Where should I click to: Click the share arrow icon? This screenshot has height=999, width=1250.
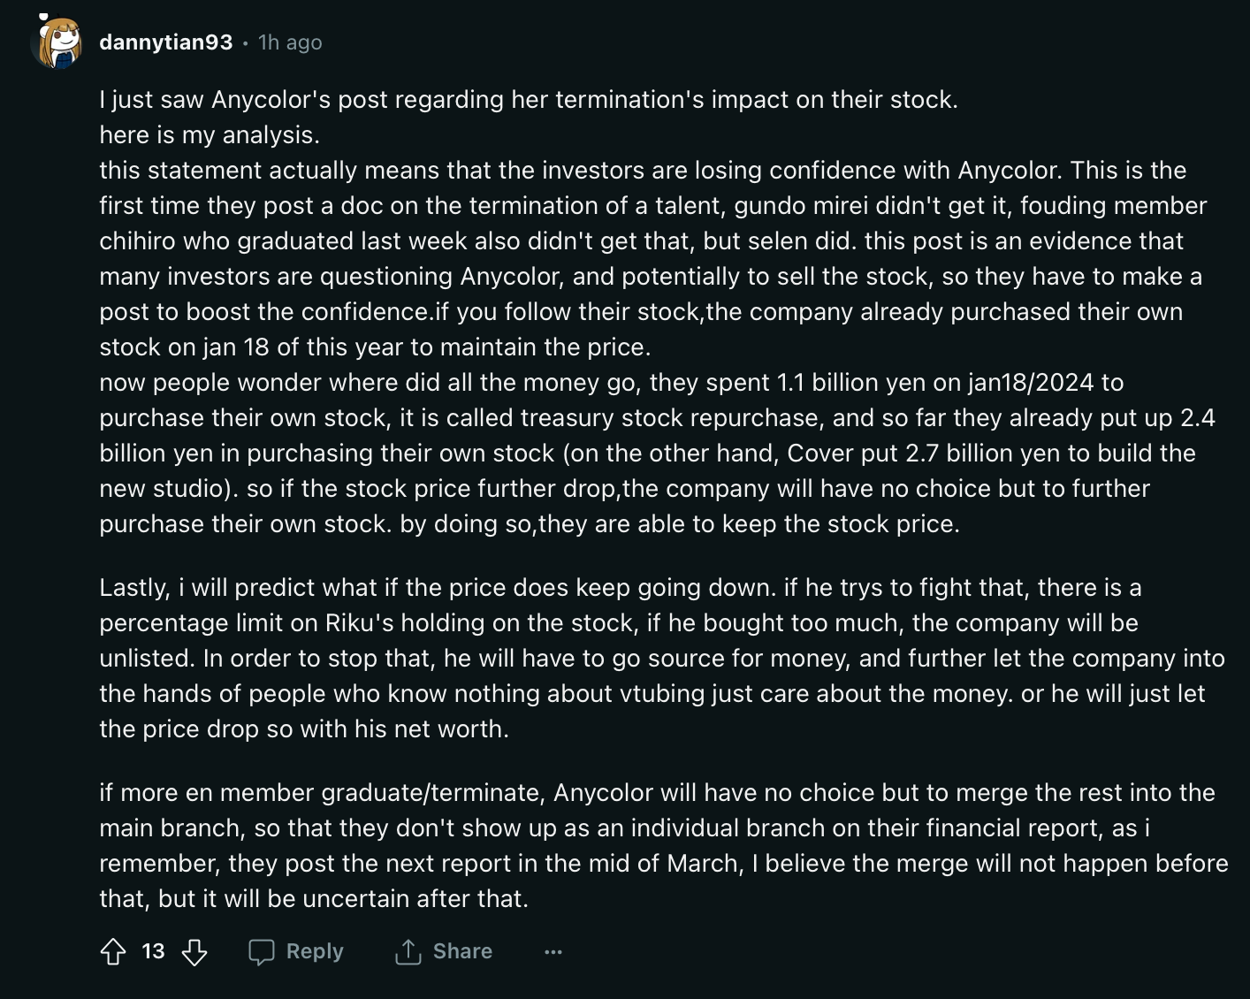click(x=408, y=952)
